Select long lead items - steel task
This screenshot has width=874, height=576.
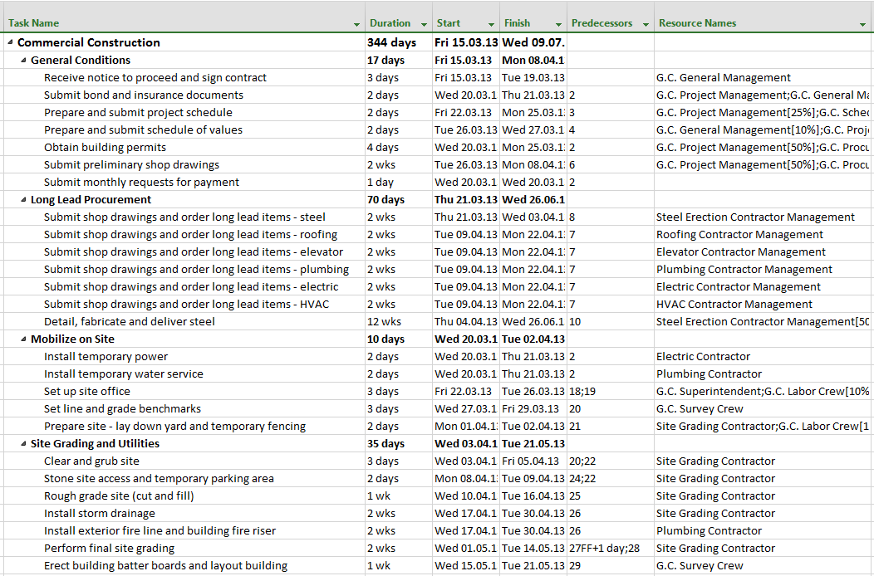click(184, 217)
